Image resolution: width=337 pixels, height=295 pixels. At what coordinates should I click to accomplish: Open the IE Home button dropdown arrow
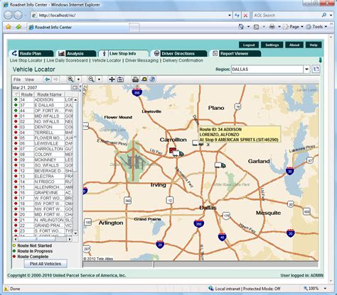[x=248, y=27]
